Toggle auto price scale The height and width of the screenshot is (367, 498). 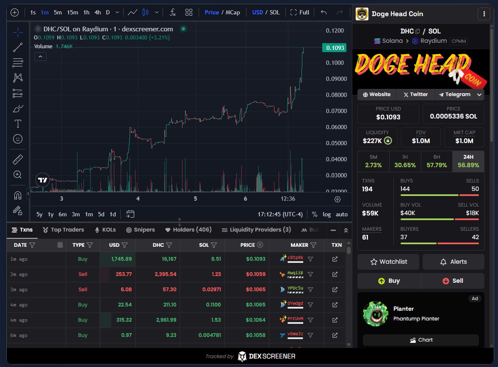[342, 214]
